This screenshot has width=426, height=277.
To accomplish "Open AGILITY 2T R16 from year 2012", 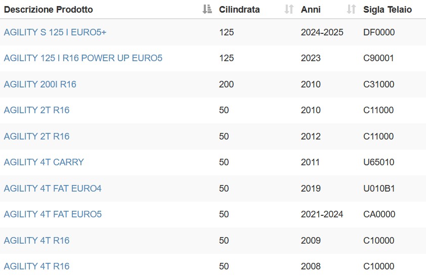I will pyautogui.click(x=36, y=136).
